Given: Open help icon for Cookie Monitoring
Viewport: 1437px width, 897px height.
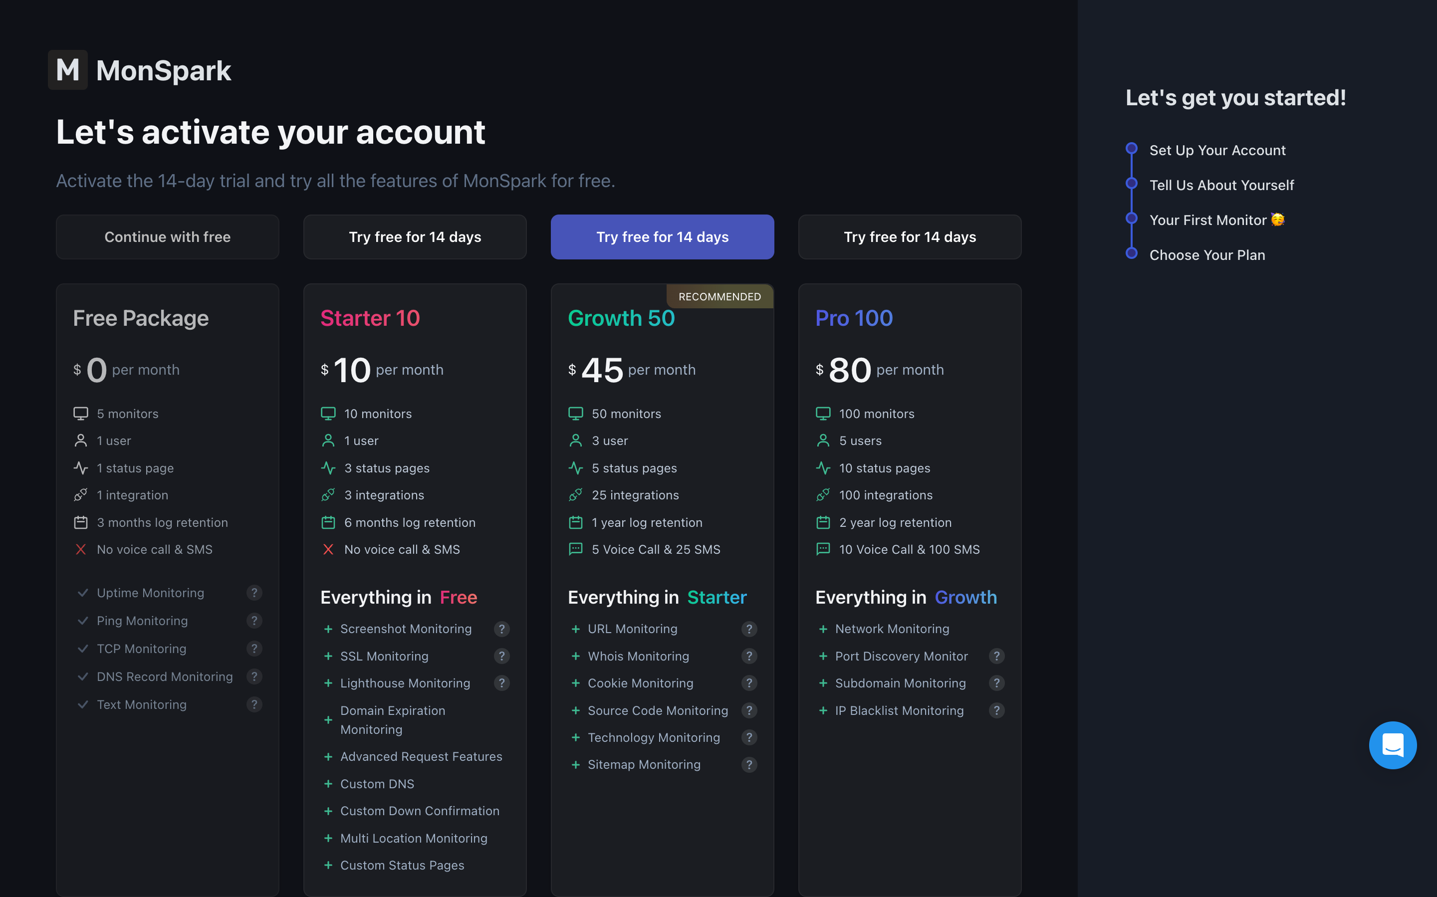Looking at the screenshot, I should (749, 683).
